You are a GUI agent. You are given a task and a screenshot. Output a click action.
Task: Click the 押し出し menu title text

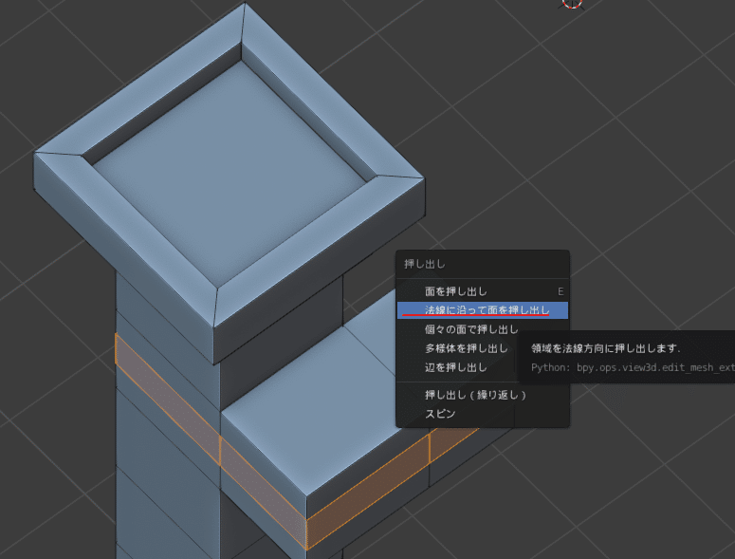[425, 264]
